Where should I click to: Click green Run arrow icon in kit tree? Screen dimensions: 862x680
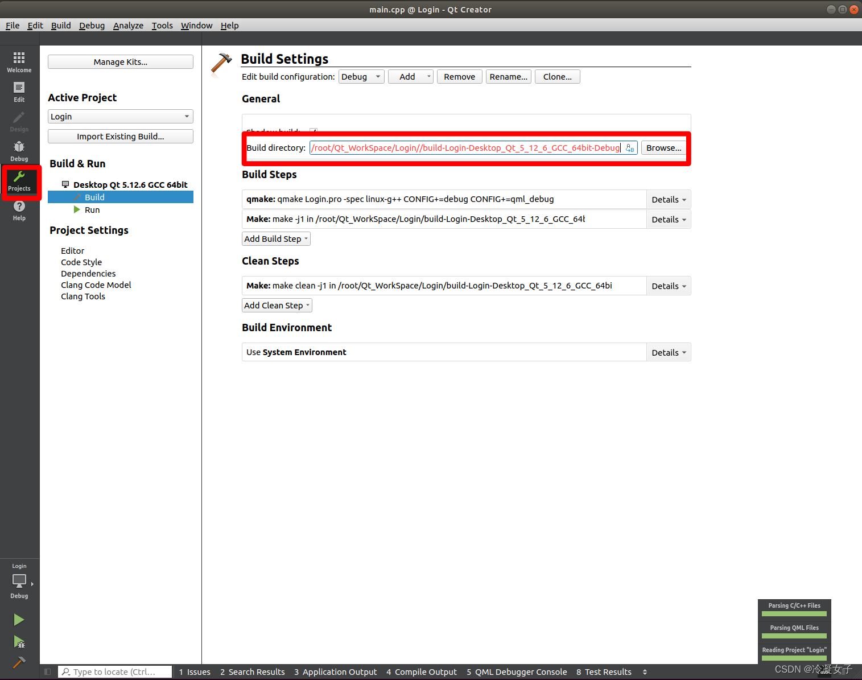[77, 209]
